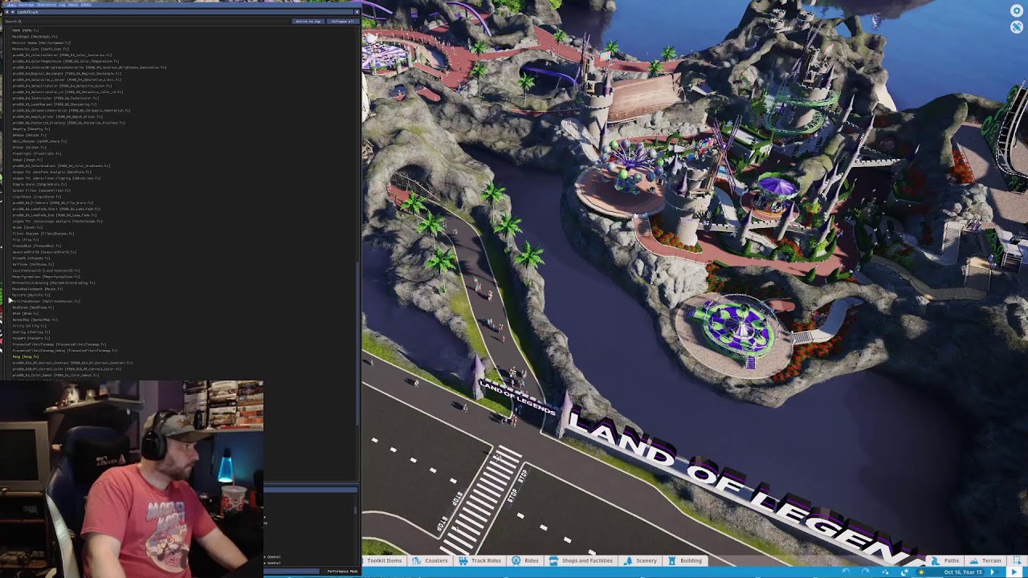Click the redo arrow in bottom bar
The width and height of the screenshot is (1028, 578).
click(865, 572)
